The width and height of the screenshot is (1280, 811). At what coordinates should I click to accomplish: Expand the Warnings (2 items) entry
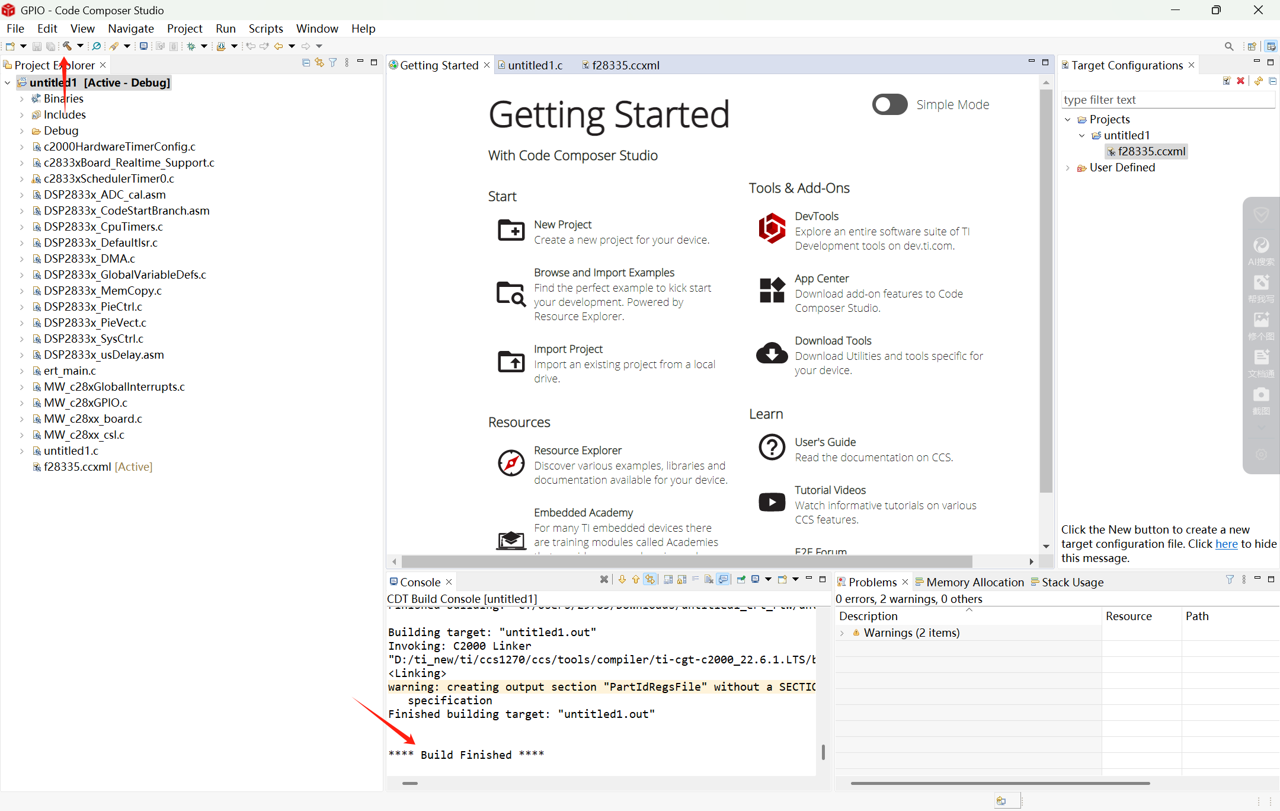[841, 633]
